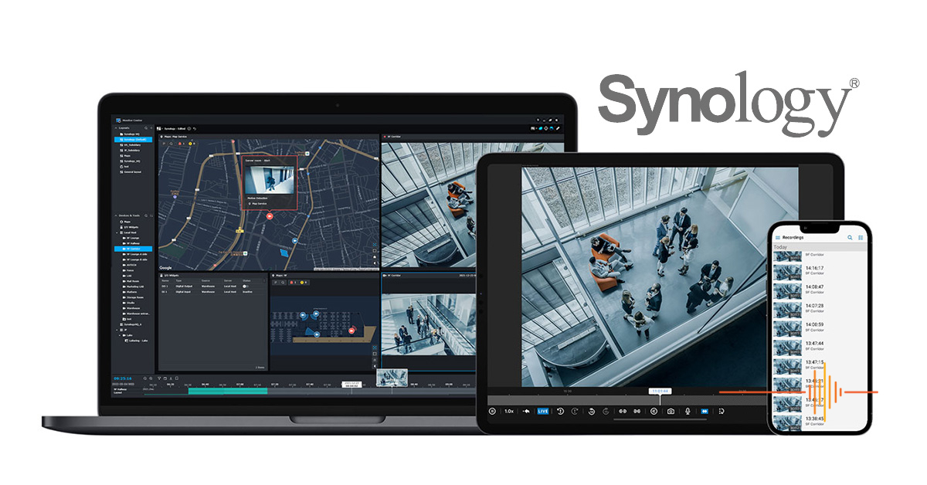927x485 pixels.
Task: Open search on the phone's Recordings screen
Action: tap(850, 238)
